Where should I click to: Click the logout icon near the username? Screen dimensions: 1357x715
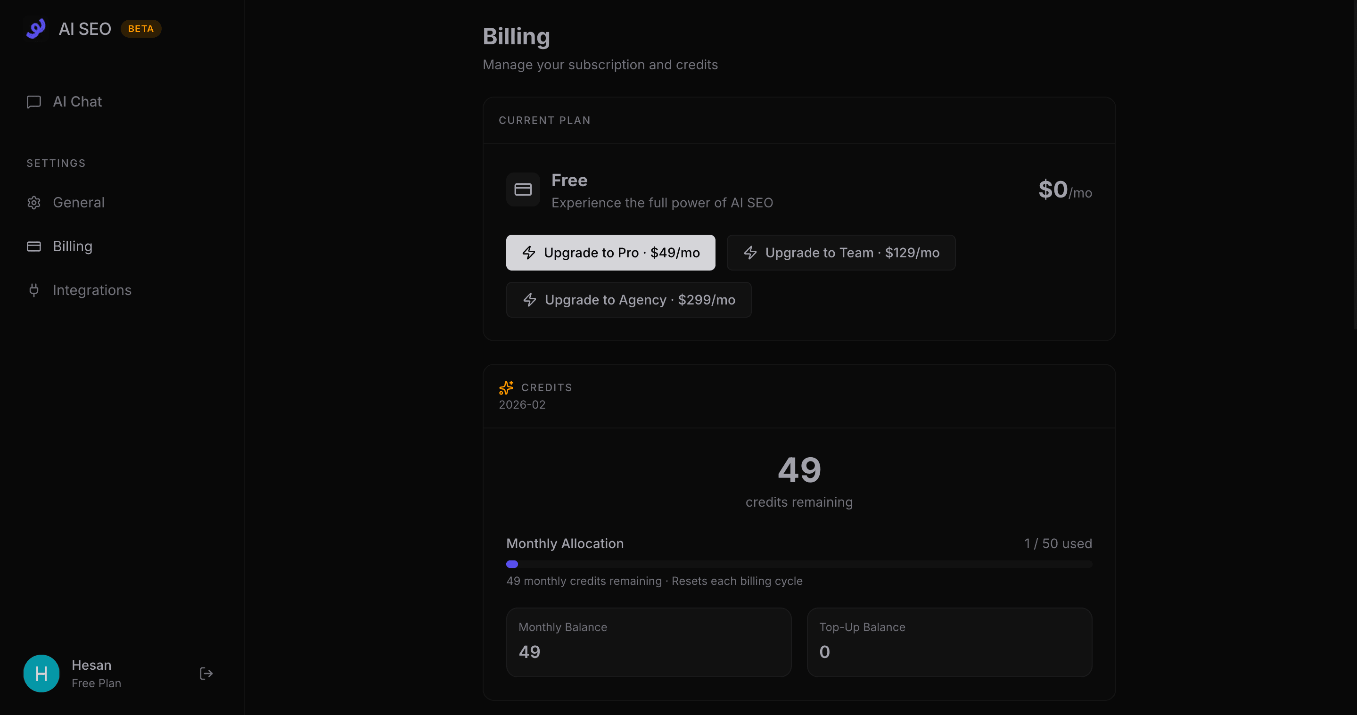(x=206, y=673)
